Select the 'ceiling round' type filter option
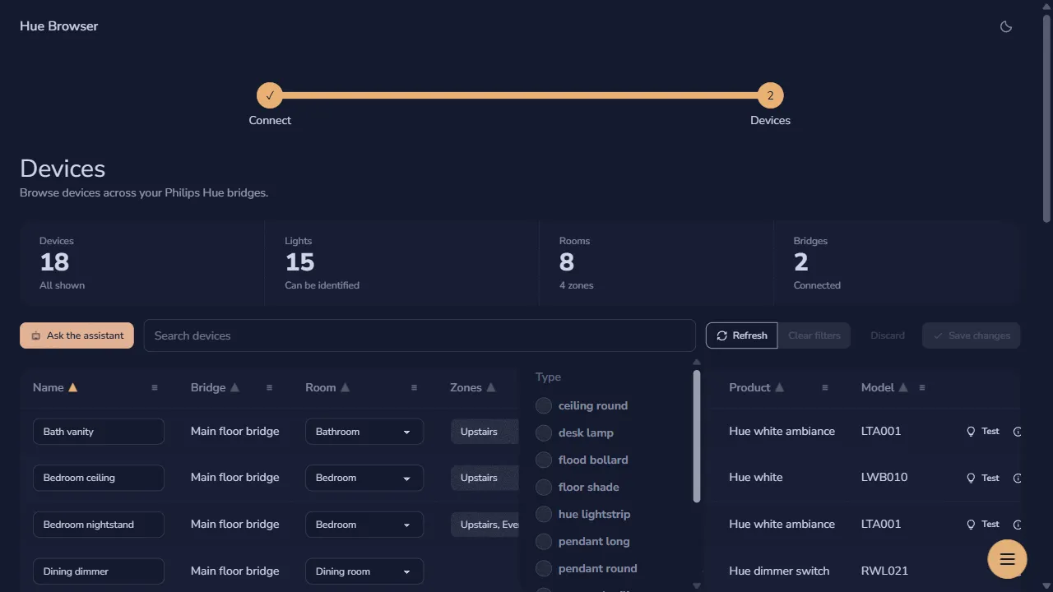 [581, 405]
